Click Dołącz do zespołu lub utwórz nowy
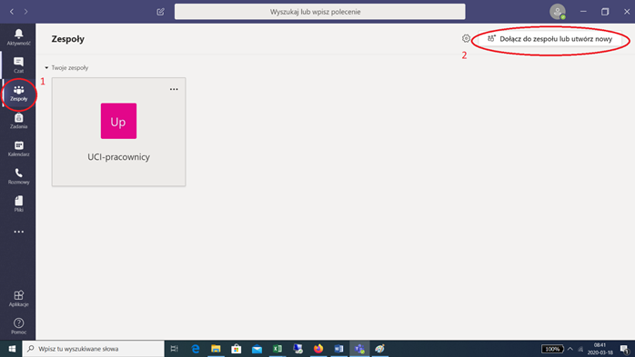Viewport: 635px width, 357px height. click(550, 39)
